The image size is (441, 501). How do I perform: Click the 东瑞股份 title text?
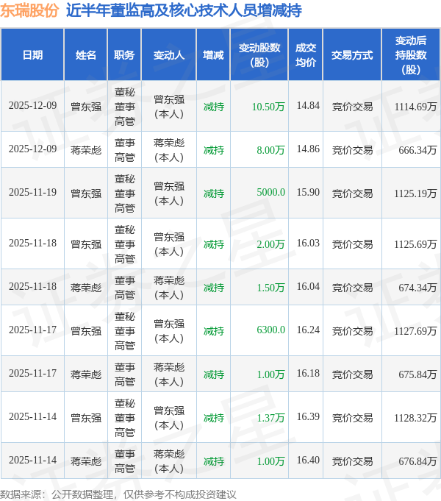tap(29, 10)
